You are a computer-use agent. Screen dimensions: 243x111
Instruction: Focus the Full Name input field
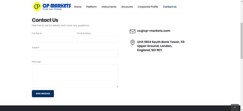point(53,40)
